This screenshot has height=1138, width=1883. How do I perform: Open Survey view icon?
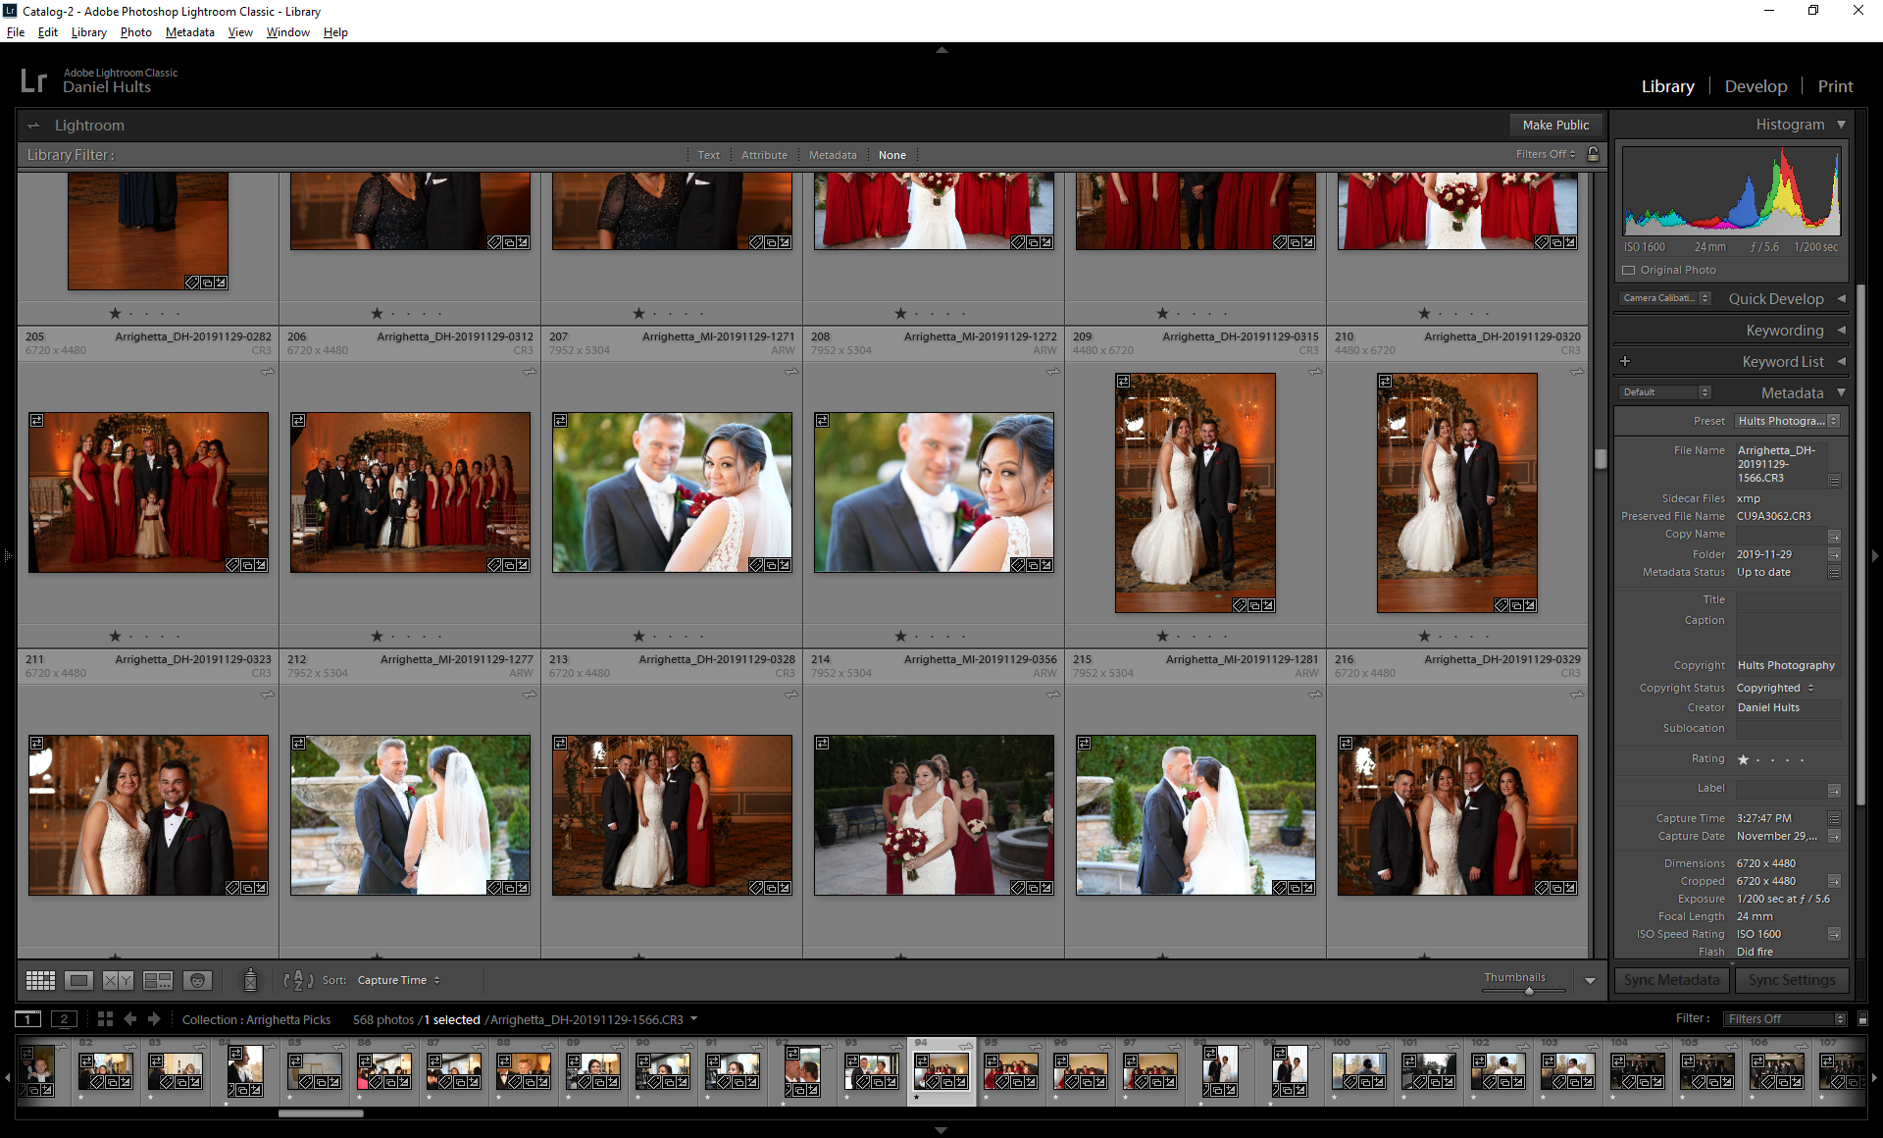157,980
